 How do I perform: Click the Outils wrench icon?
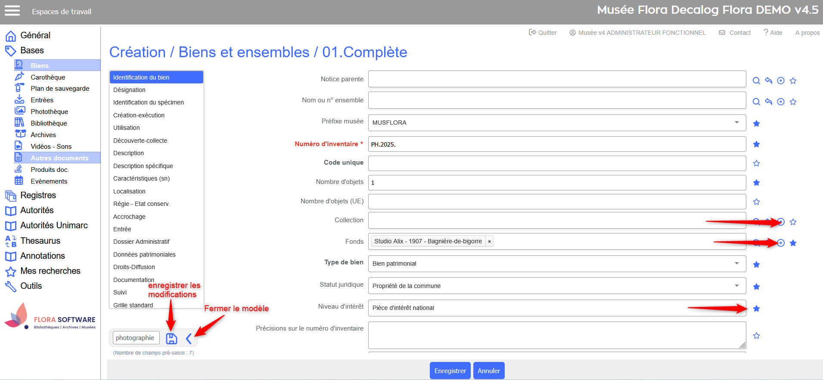point(11,286)
